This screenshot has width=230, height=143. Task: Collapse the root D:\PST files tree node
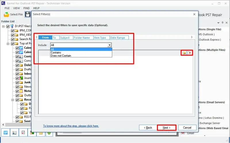pos(3,26)
